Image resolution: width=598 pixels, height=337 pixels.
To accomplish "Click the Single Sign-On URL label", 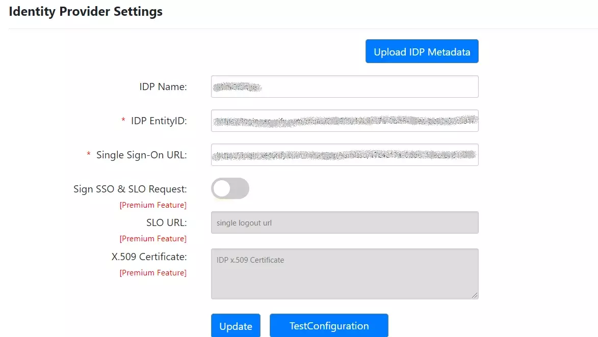I will (142, 155).
